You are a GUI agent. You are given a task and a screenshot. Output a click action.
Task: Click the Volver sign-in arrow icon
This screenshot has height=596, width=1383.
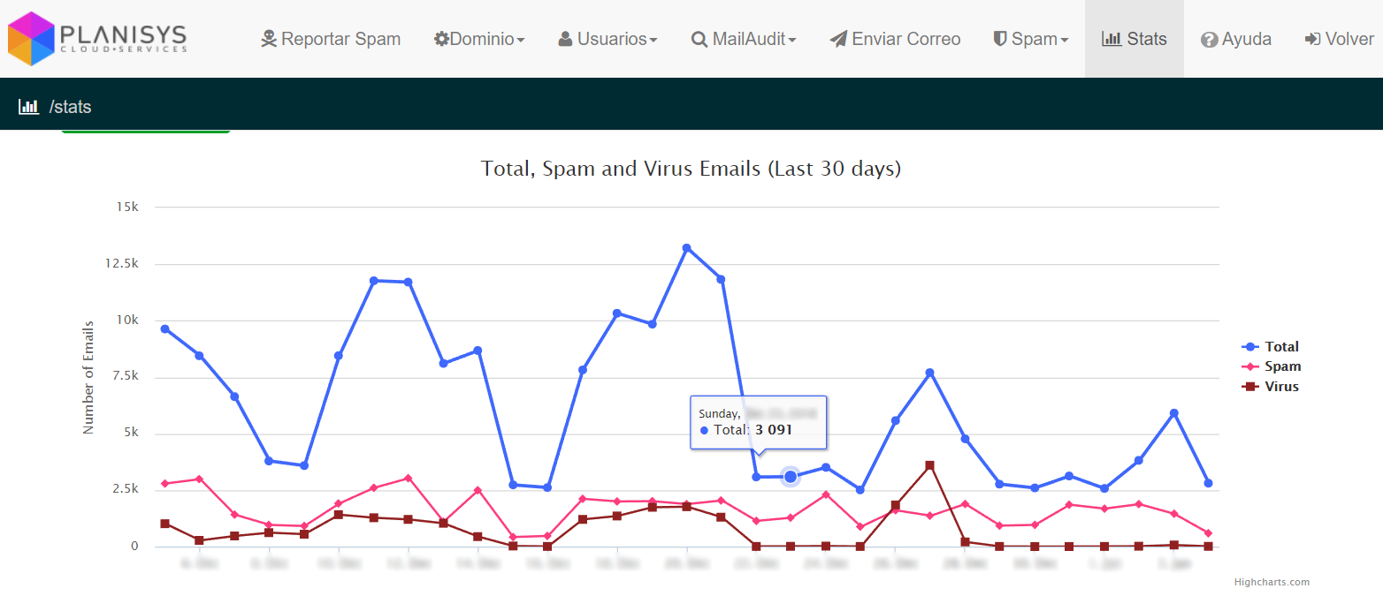[1313, 39]
